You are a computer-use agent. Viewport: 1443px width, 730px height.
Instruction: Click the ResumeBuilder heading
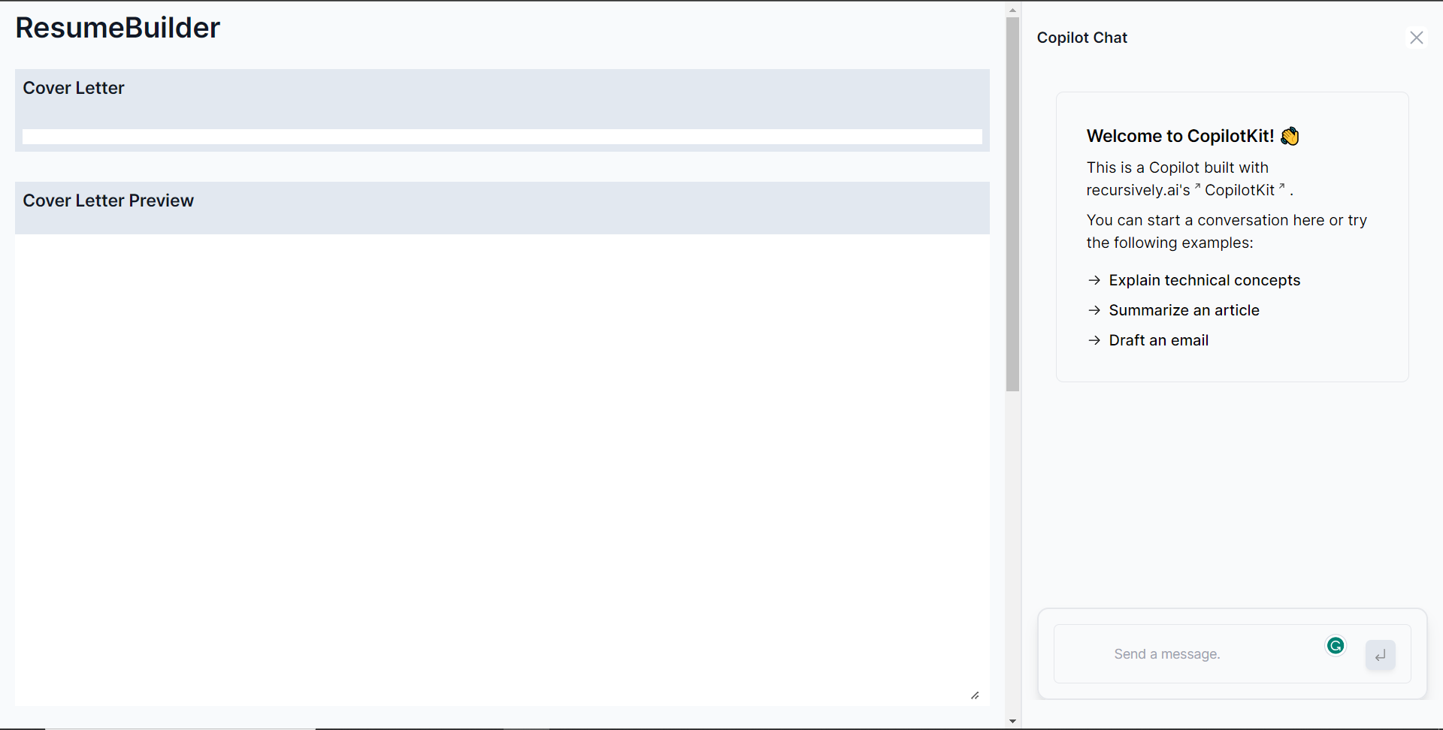click(118, 28)
